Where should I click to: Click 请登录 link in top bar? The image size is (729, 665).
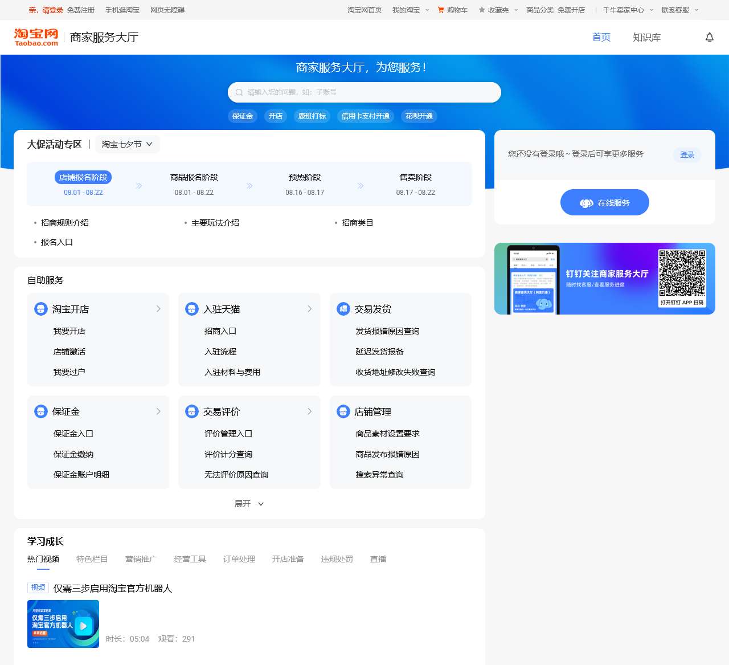pos(53,10)
